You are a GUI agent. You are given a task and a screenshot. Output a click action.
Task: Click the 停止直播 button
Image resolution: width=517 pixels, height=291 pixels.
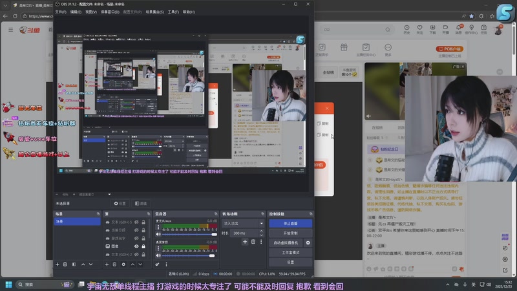(290, 223)
